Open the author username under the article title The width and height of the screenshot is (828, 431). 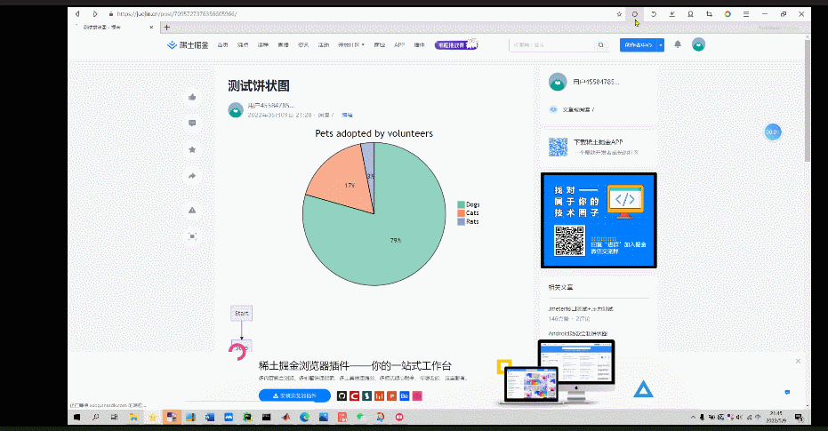tap(271, 106)
